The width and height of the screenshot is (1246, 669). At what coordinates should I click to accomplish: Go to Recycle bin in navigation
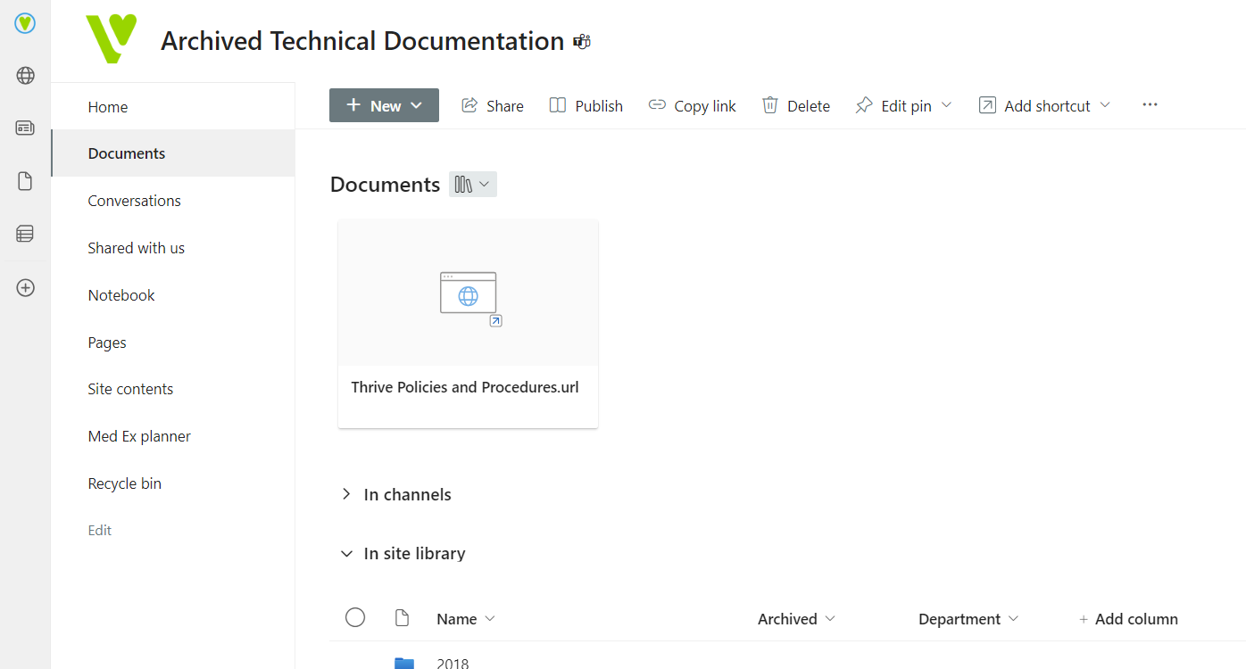[124, 483]
